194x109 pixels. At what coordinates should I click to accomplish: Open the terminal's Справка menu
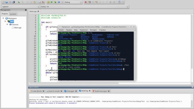pyautogui.click(x=102, y=30)
